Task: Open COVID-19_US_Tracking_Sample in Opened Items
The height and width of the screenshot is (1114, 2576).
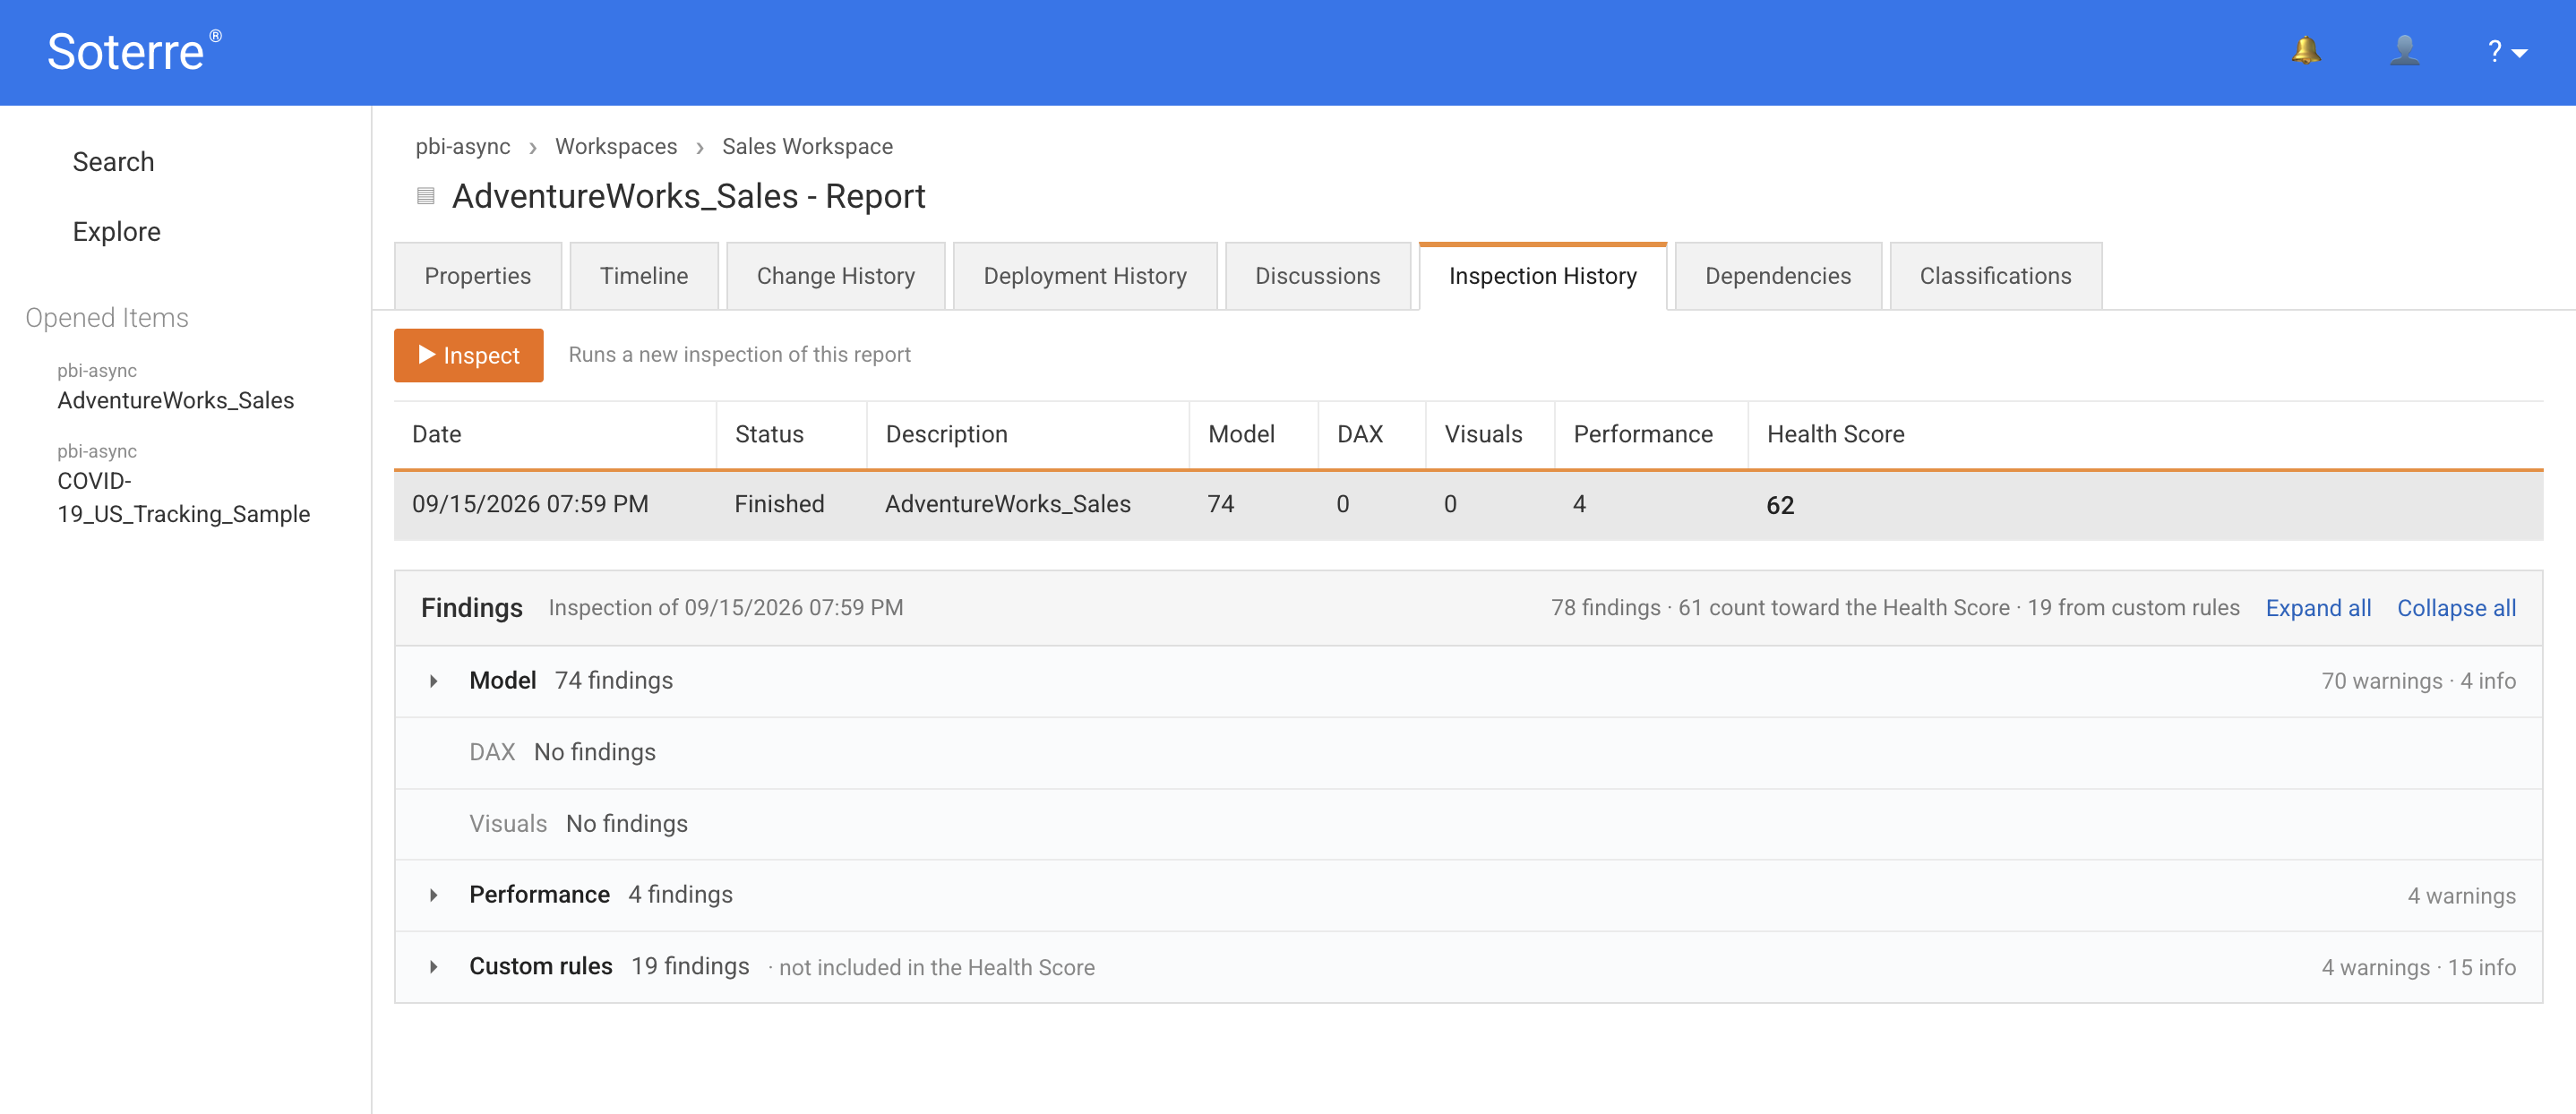Action: coord(184,497)
